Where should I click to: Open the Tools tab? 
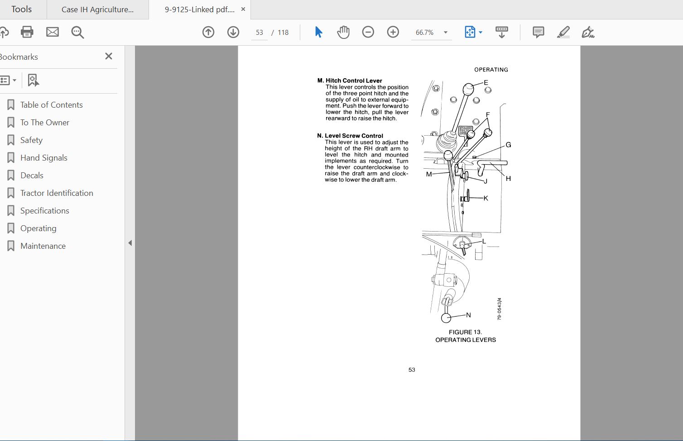pyautogui.click(x=21, y=9)
